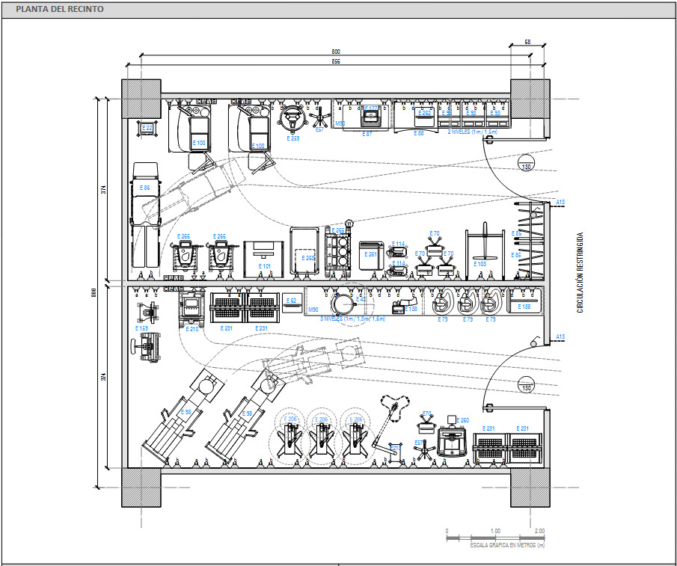Click the E 101 cabinet symbol

coord(264,256)
